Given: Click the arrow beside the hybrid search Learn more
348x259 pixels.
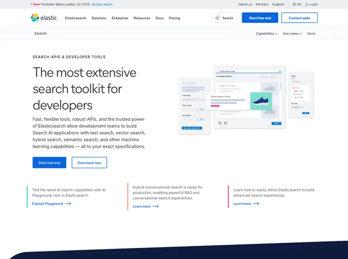Looking at the screenshot, I should [155, 206].
